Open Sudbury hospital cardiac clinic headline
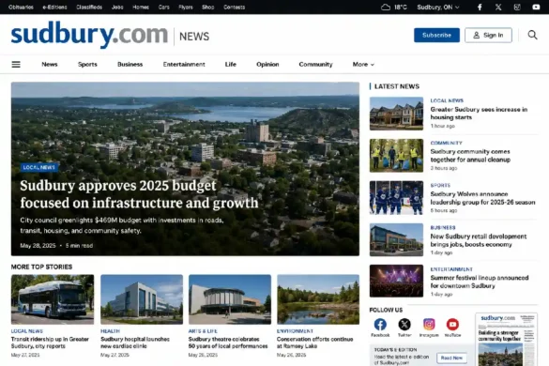Viewport: 549px width, 366px height. [135, 343]
